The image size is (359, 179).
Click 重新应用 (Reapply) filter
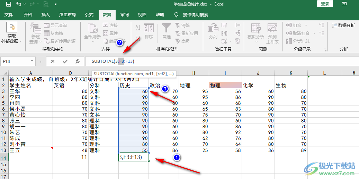[187, 33]
